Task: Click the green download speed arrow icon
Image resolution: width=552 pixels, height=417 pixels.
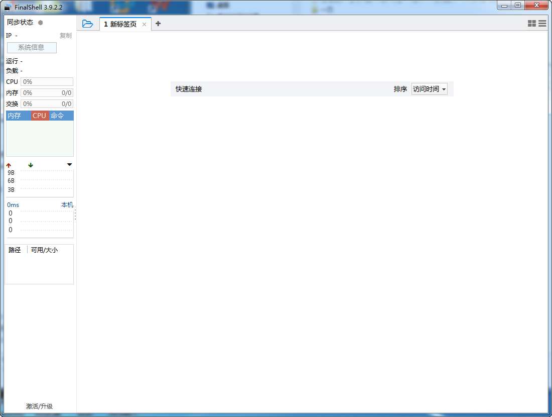Action: tap(30, 164)
